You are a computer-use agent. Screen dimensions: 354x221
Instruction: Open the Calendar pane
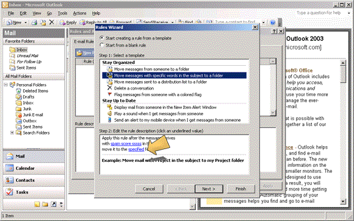[34, 168]
